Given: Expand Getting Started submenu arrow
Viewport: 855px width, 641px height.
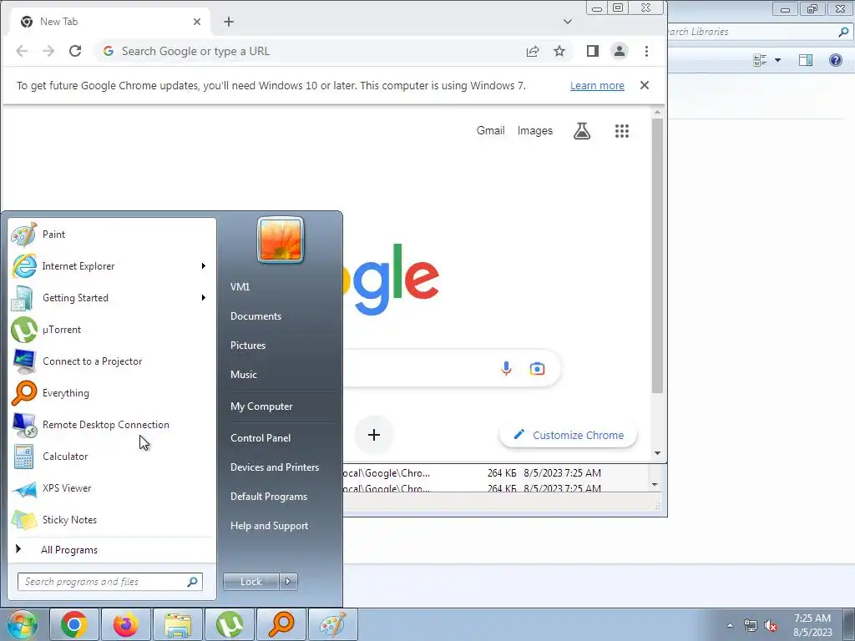Looking at the screenshot, I should [x=204, y=298].
